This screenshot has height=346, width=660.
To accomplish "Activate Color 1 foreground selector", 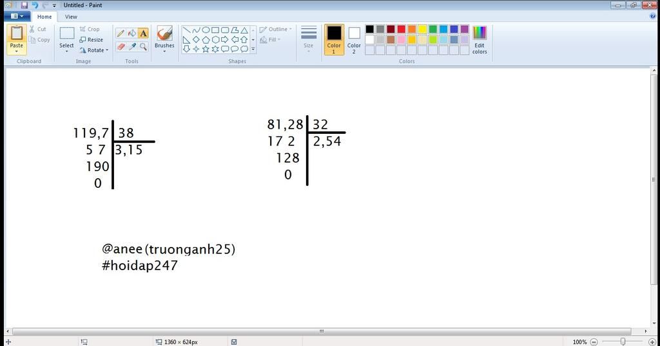I will [334, 39].
